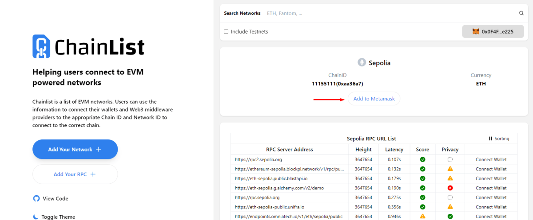The width and height of the screenshot is (533, 220).
Task: Click the Latency column header
Action: 394,150
